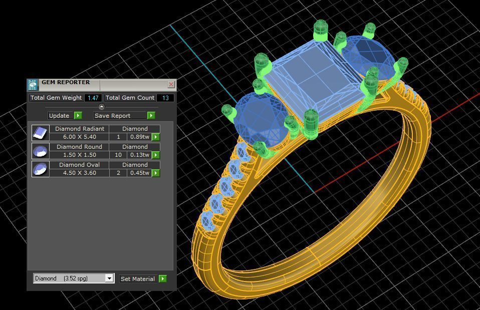Click the 'Diamond Radiant' name text
Image resolution: width=480 pixels, height=310 pixels.
(80, 129)
